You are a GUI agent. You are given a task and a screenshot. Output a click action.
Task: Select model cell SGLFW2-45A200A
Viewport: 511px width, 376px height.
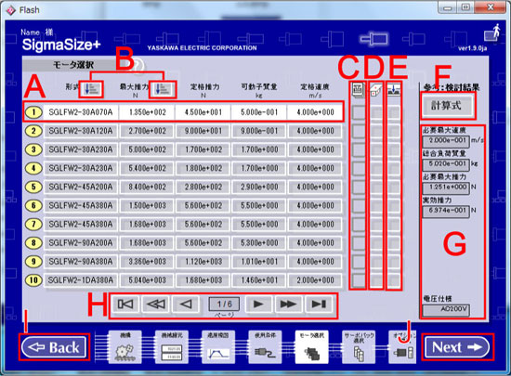tap(81, 187)
